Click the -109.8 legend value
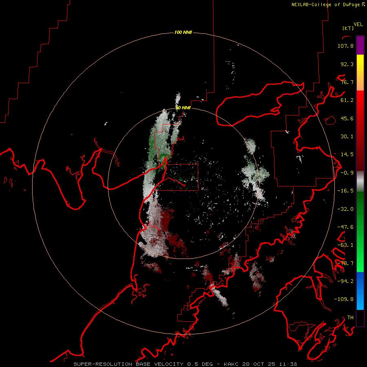Image resolution: width=367 pixels, height=367 pixels. point(344,299)
